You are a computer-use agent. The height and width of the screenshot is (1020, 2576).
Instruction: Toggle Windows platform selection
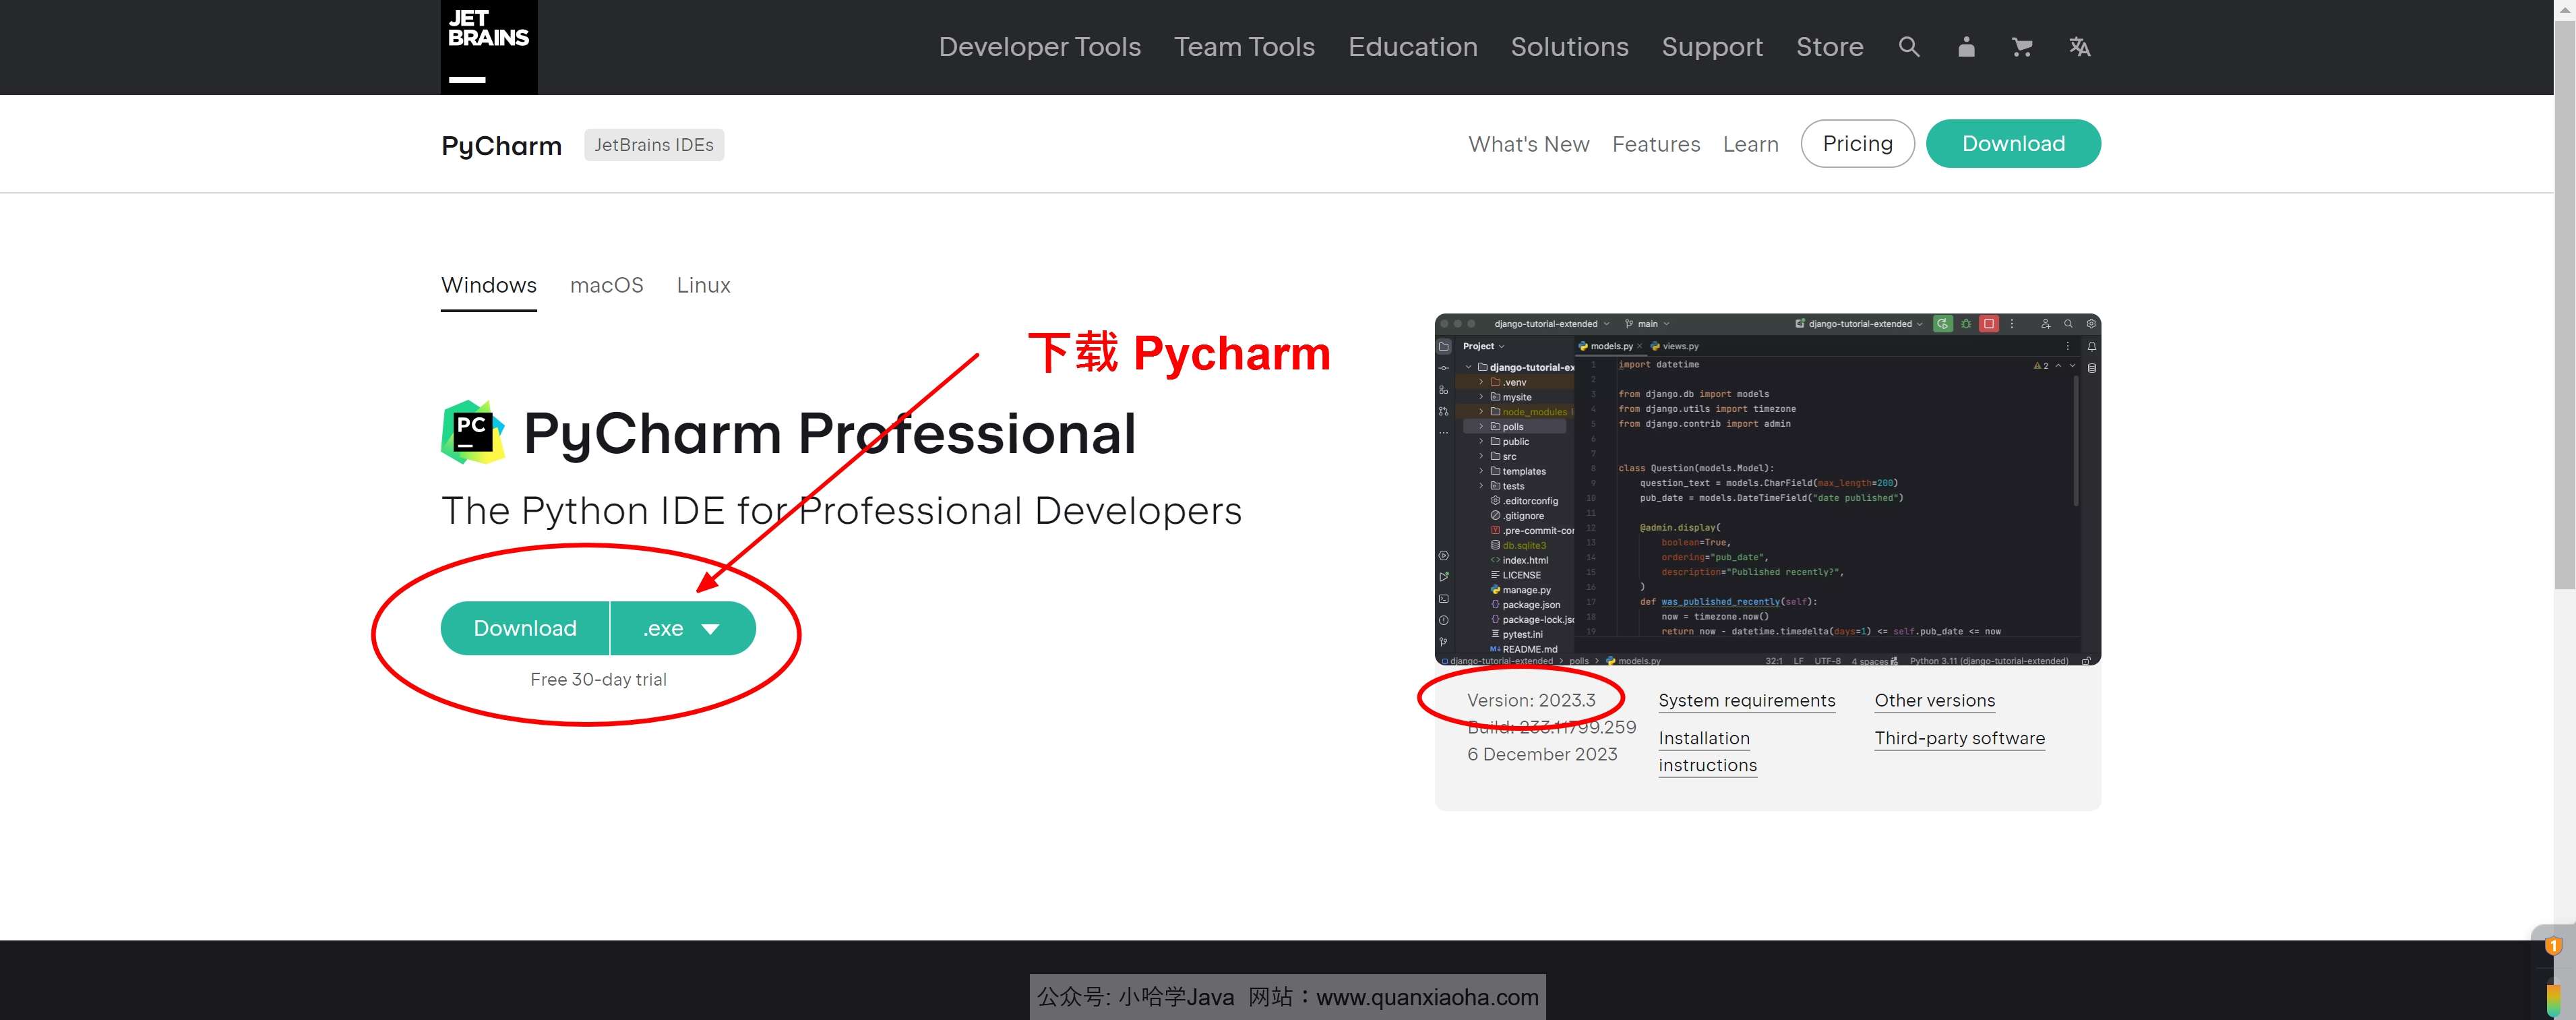488,284
